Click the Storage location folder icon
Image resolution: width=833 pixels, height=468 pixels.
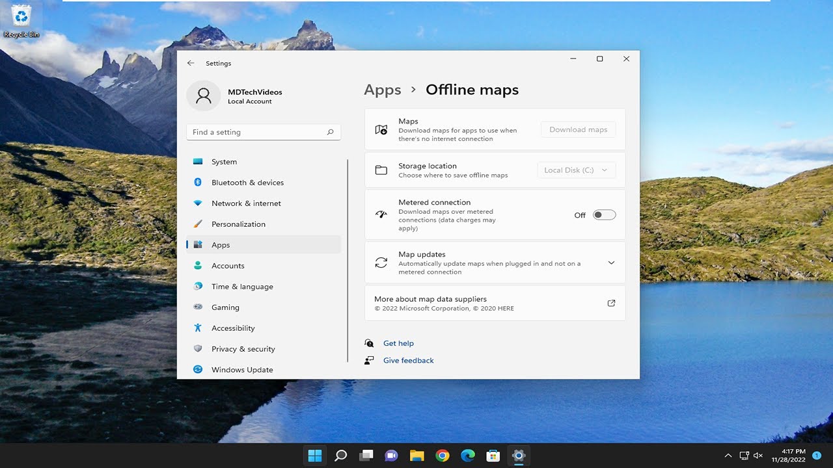(x=381, y=170)
